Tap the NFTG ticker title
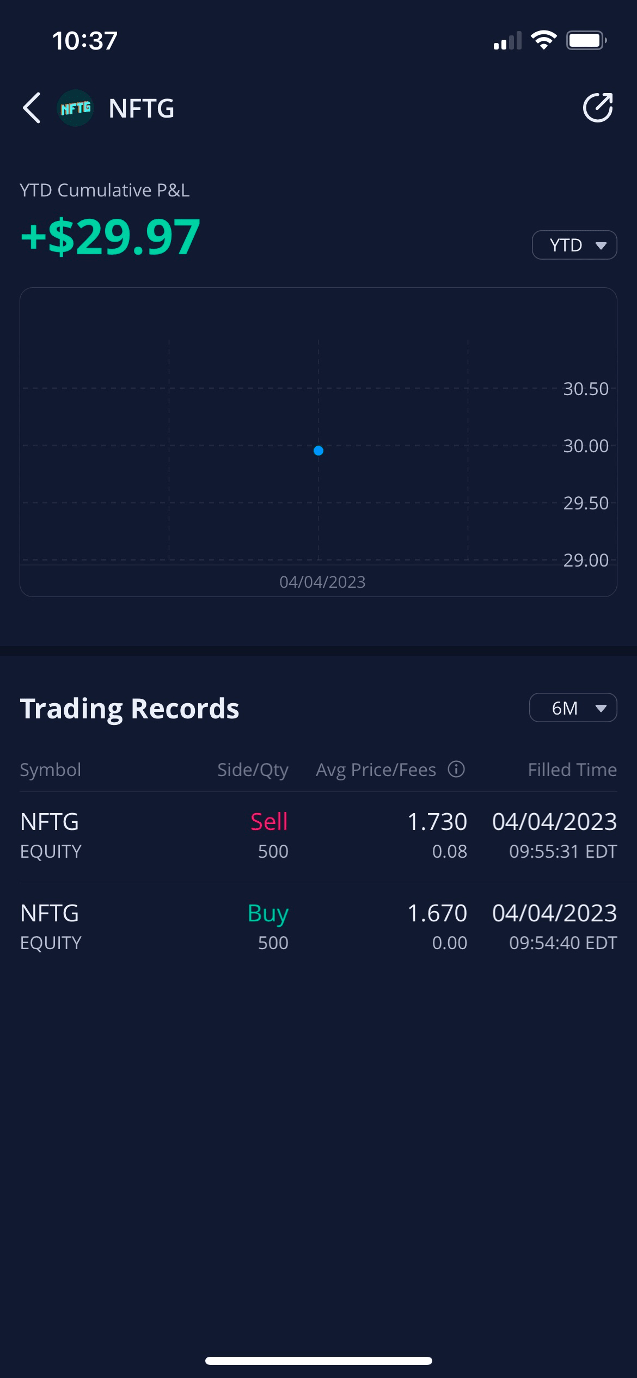Viewport: 637px width, 1378px height. point(142,108)
